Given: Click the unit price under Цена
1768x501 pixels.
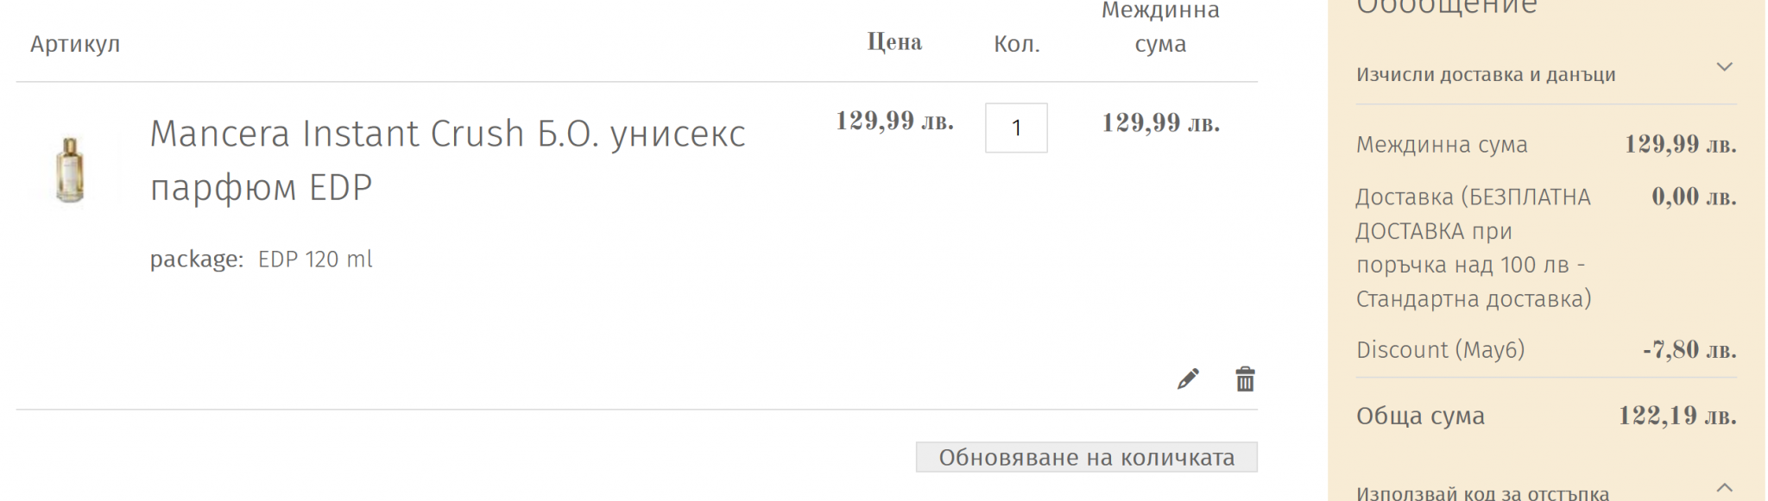Looking at the screenshot, I should point(894,122).
